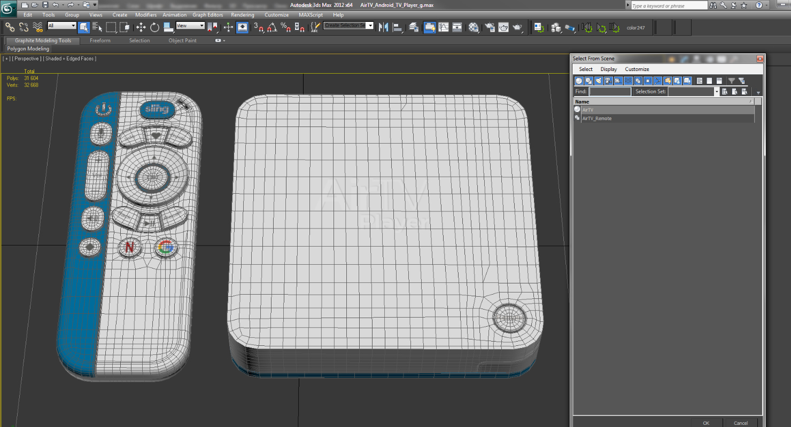
Task: Click Cancel in Select From Scene dialog
Action: tap(741, 423)
